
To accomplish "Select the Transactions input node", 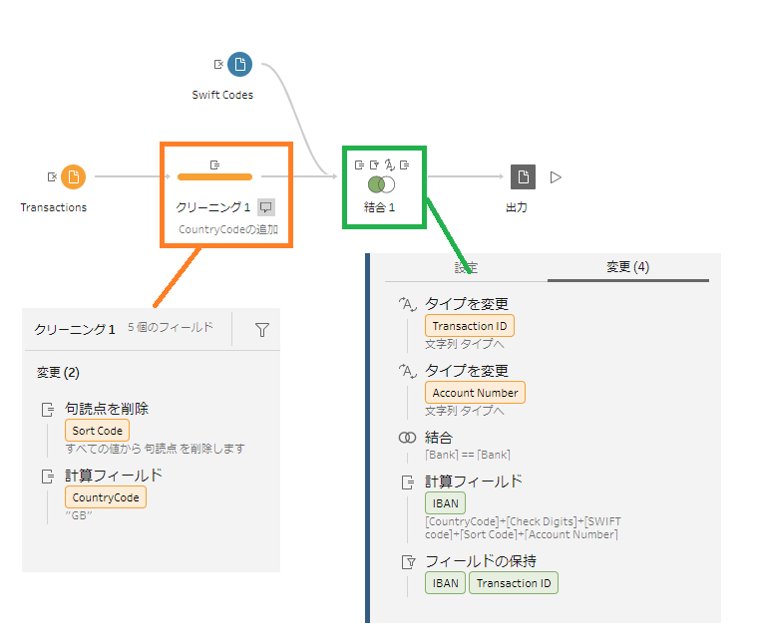I will pos(73,177).
